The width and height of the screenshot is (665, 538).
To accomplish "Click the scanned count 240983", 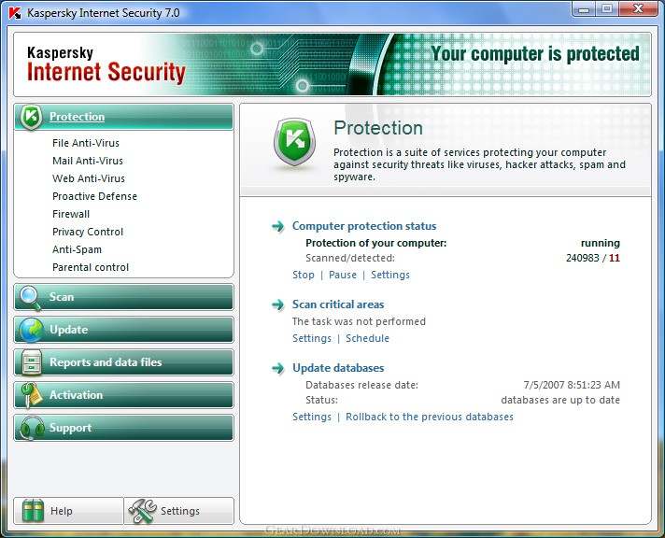I will pyautogui.click(x=582, y=258).
